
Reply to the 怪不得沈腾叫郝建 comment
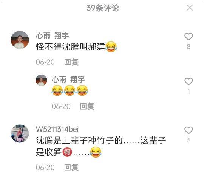point(71,62)
